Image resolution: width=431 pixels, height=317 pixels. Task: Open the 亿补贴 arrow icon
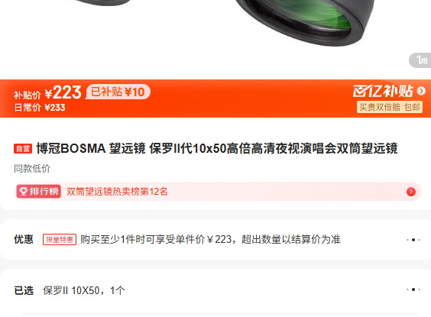421,91
